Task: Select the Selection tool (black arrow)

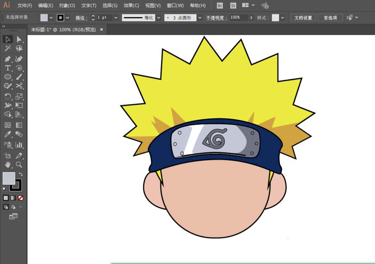Action: [7, 39]
